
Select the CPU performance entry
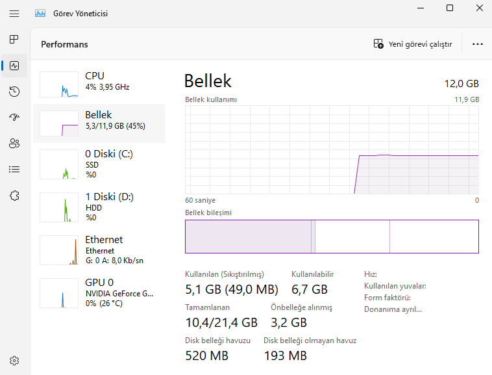point(99,82)
